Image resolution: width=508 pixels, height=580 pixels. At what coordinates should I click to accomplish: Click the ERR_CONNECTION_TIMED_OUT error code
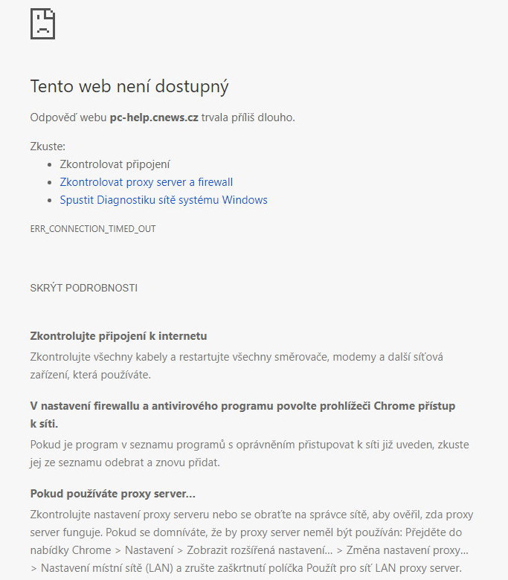click(93, 229)
